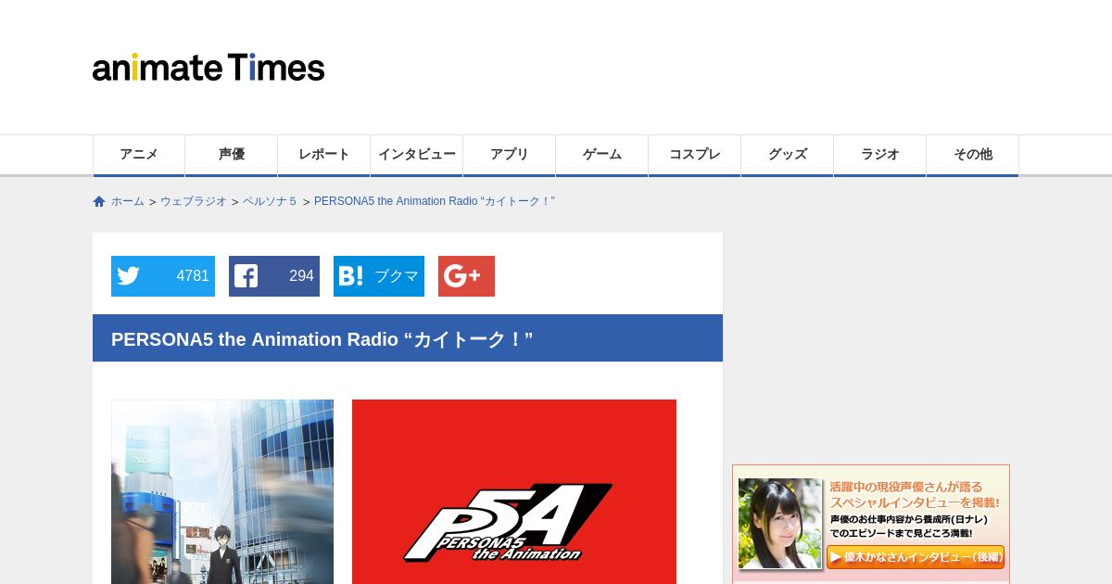Image resolution: width=1112 pixels, height=584 pixels.
Task: Open the インタビュー menu tab
Action: (x=417, y=155)
